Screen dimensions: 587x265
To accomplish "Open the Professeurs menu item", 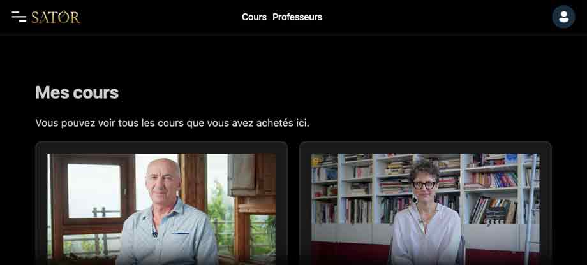I will tap(297, 17).
